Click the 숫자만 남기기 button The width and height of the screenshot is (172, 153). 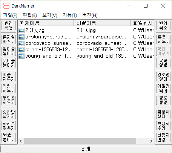click(9, 114)
